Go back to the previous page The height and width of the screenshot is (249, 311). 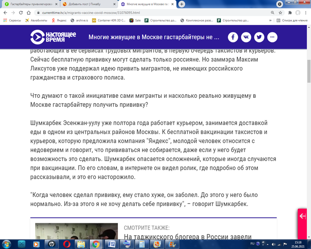[x=5, y=13]
